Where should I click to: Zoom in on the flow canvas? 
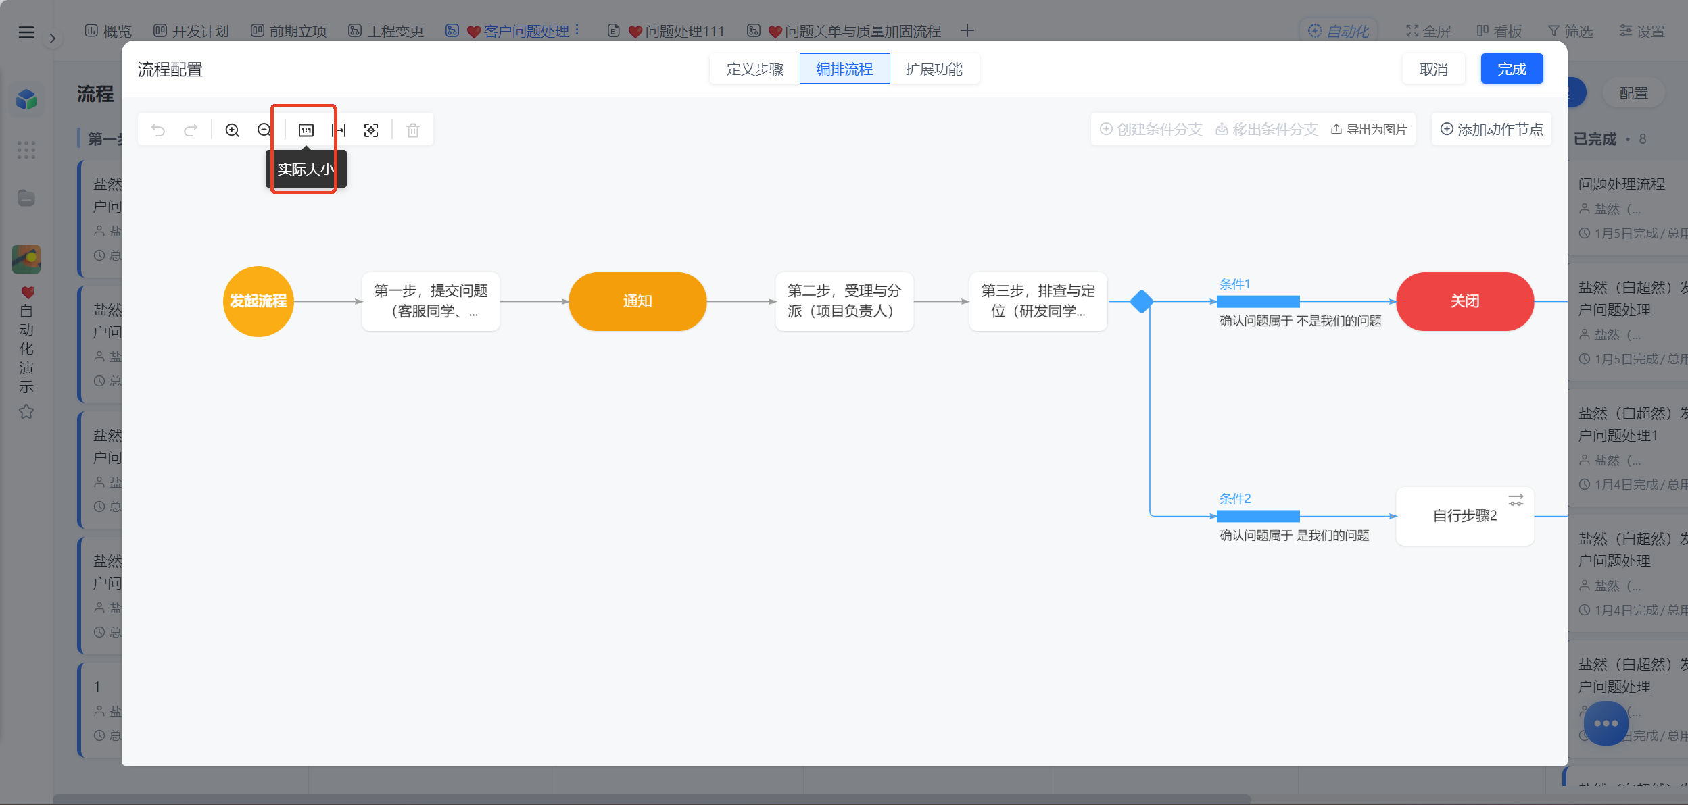click(232, 130)
